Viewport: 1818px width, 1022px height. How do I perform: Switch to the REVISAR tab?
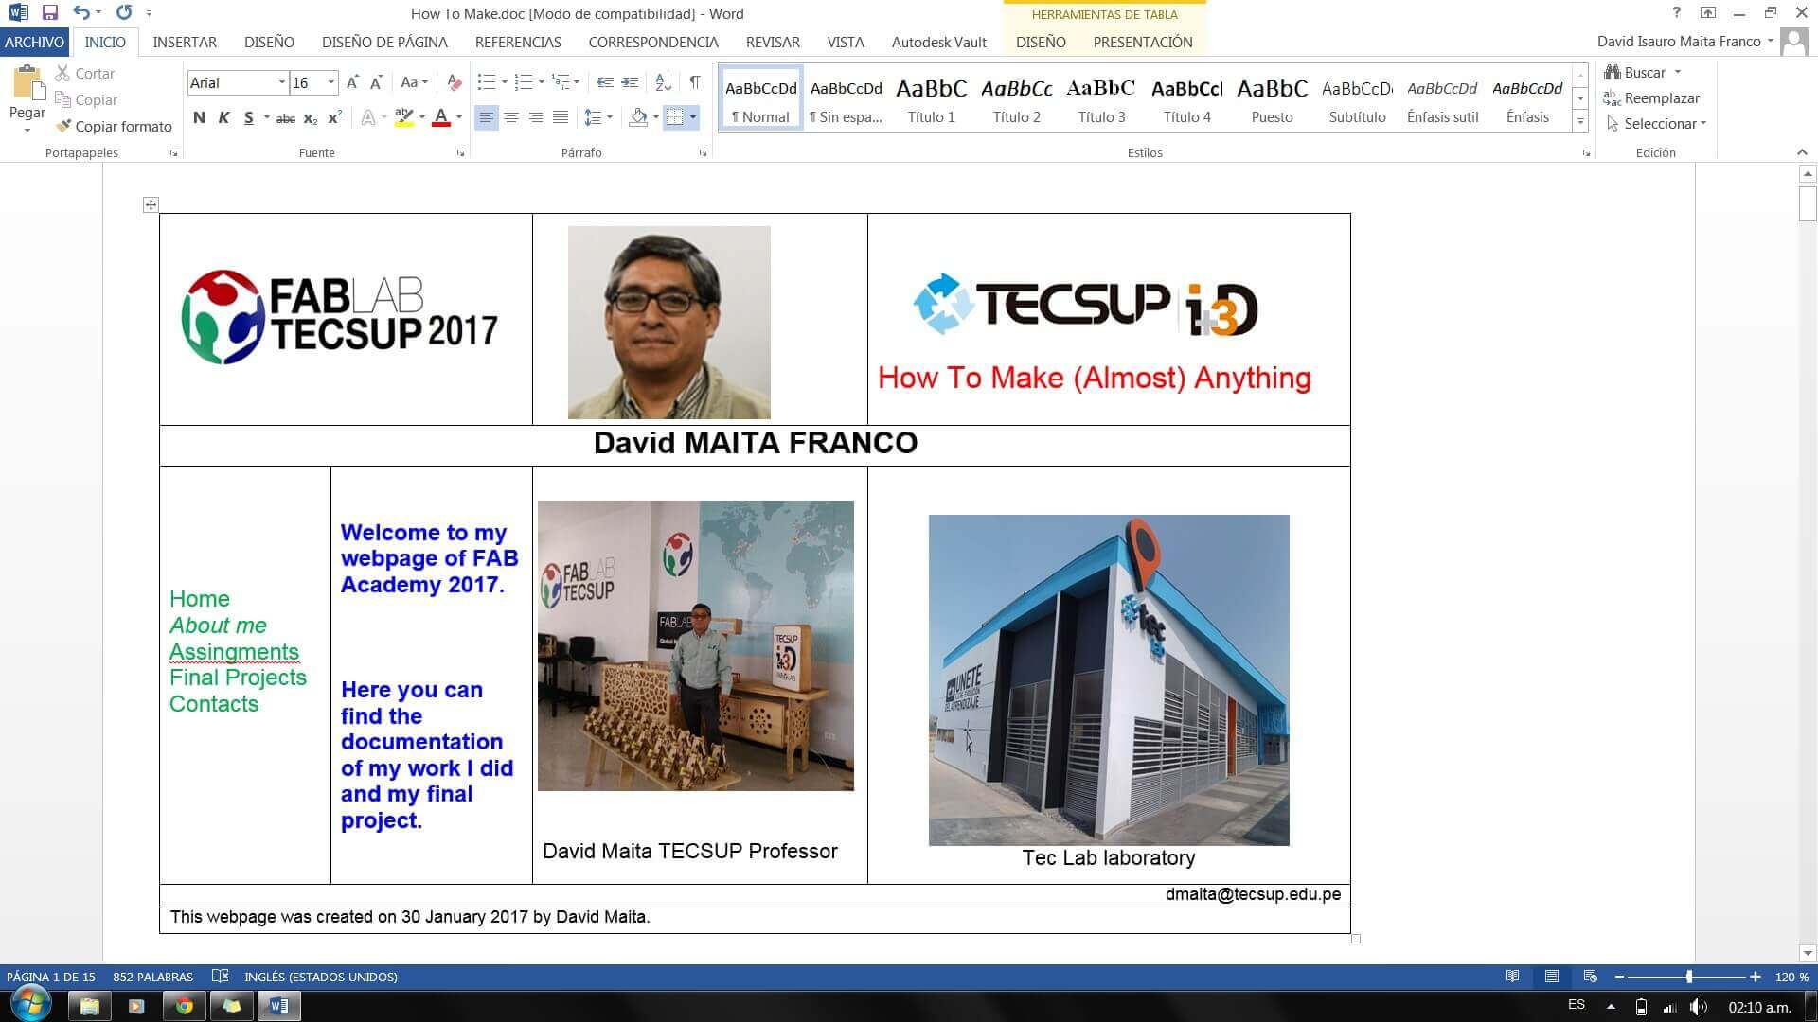pos(772,42)
